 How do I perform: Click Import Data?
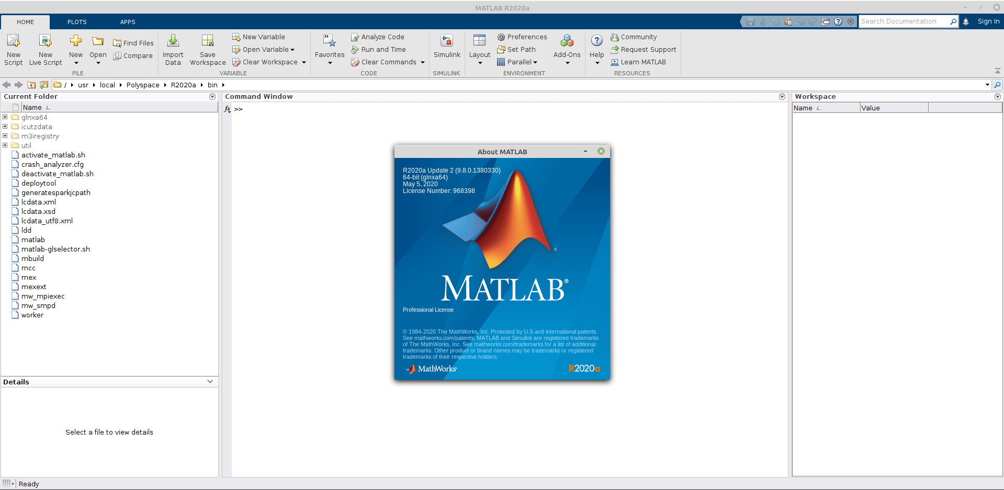point(173,50)
